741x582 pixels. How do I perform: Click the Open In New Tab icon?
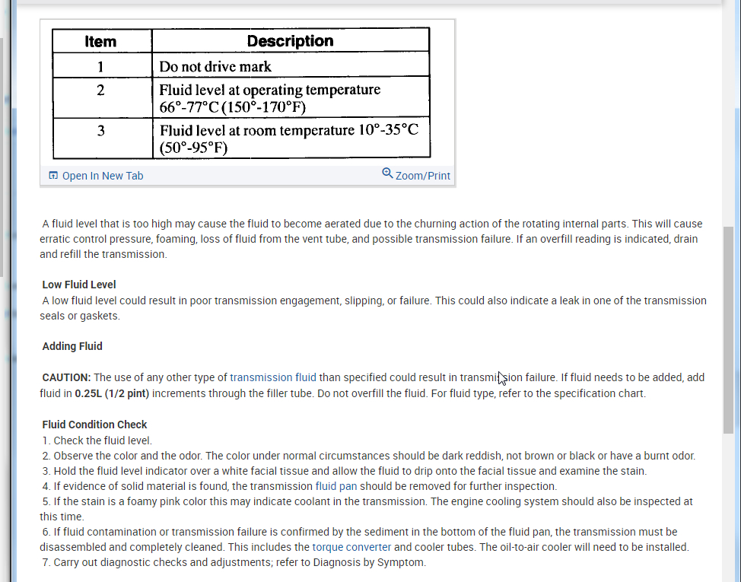point(53,175)
